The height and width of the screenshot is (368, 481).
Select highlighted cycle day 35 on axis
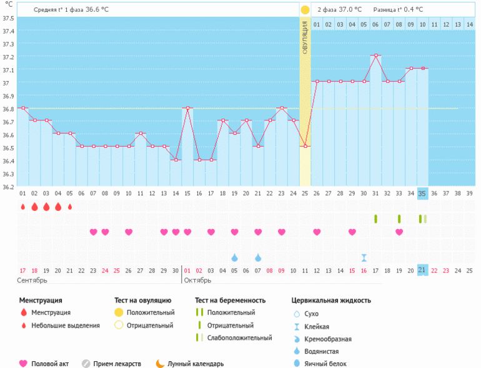pyautogui.click(x=422, y=193)
